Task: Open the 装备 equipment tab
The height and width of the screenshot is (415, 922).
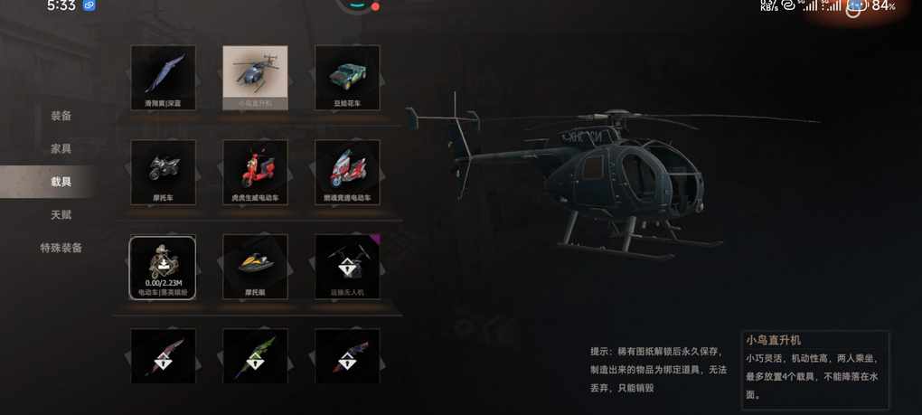Action: (61, 116)
